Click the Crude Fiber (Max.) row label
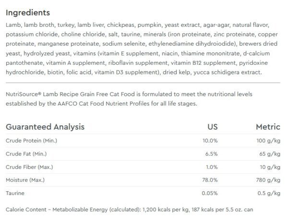288x218 pixels. click(x=29, y=167)
